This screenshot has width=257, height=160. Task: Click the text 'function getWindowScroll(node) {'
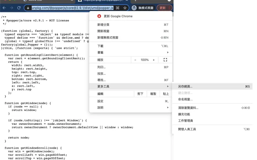pos(33,148)
